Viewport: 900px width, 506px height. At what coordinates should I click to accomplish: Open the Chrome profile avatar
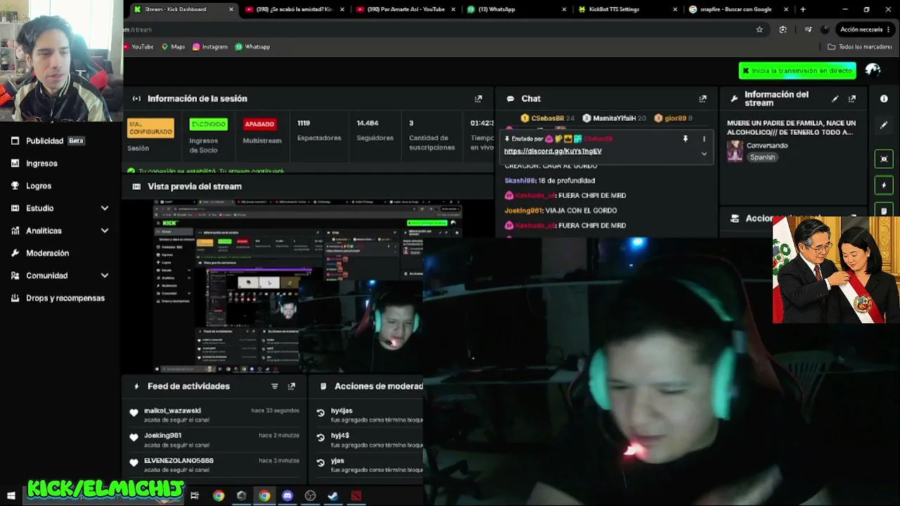[x=825, y=30]
